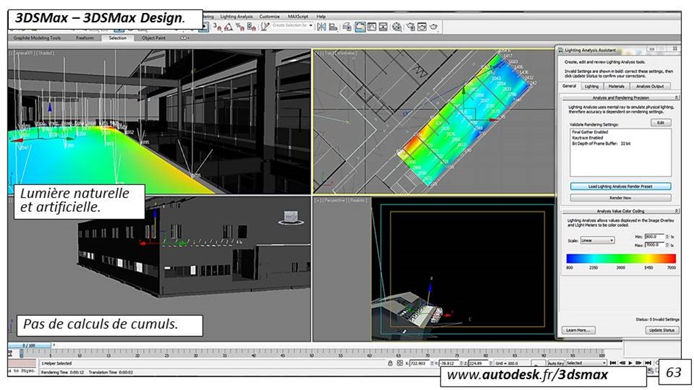Image resolution: width=694 pixels, height=390 pixels.
Task: Open the Curve Editor icon
Action: coord(372,26)
